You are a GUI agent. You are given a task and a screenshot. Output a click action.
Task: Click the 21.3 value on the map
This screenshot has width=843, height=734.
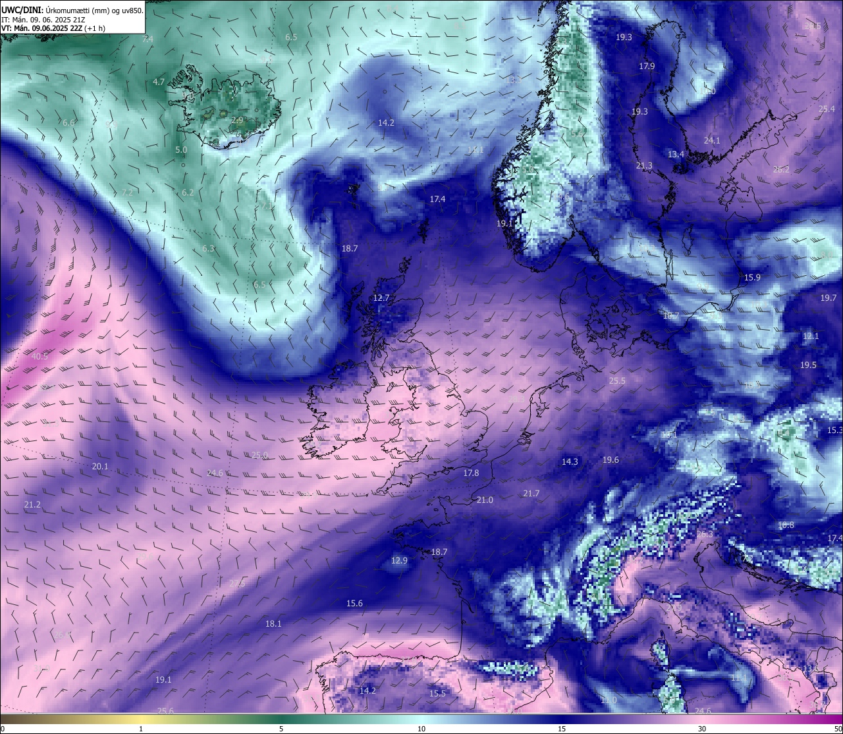click(x=644, y=166)
